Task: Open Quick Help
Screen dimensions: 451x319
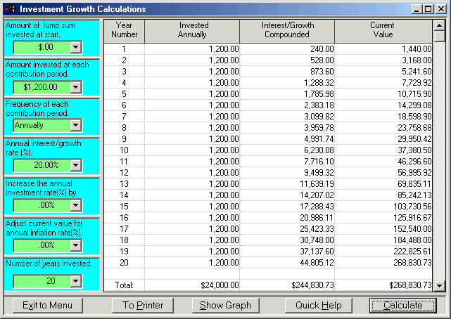Action: coord(319,305)
